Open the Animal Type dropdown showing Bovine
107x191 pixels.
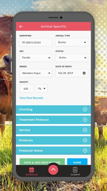point(72,42)
